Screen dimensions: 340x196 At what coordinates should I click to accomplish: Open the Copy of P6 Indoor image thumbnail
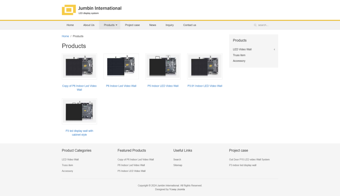coord(79,66)
